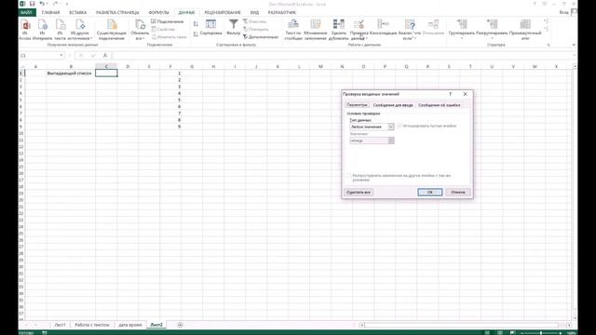Viewport: 596px width, 335px height.
Task: Open the Name Box dropdown arrow
Action: coord(61,56)
